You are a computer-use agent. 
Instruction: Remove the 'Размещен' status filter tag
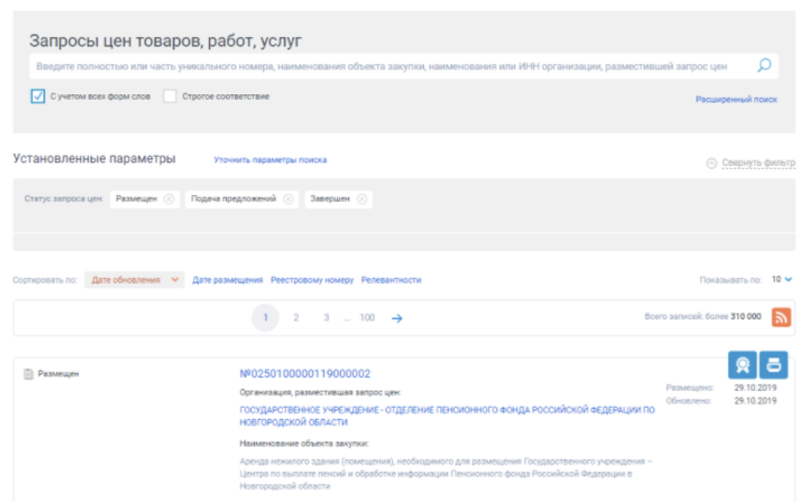pos(168,199)
